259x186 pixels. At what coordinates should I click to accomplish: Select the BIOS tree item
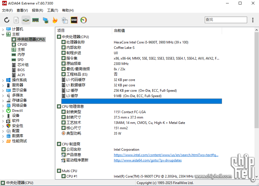pos(21,70)
